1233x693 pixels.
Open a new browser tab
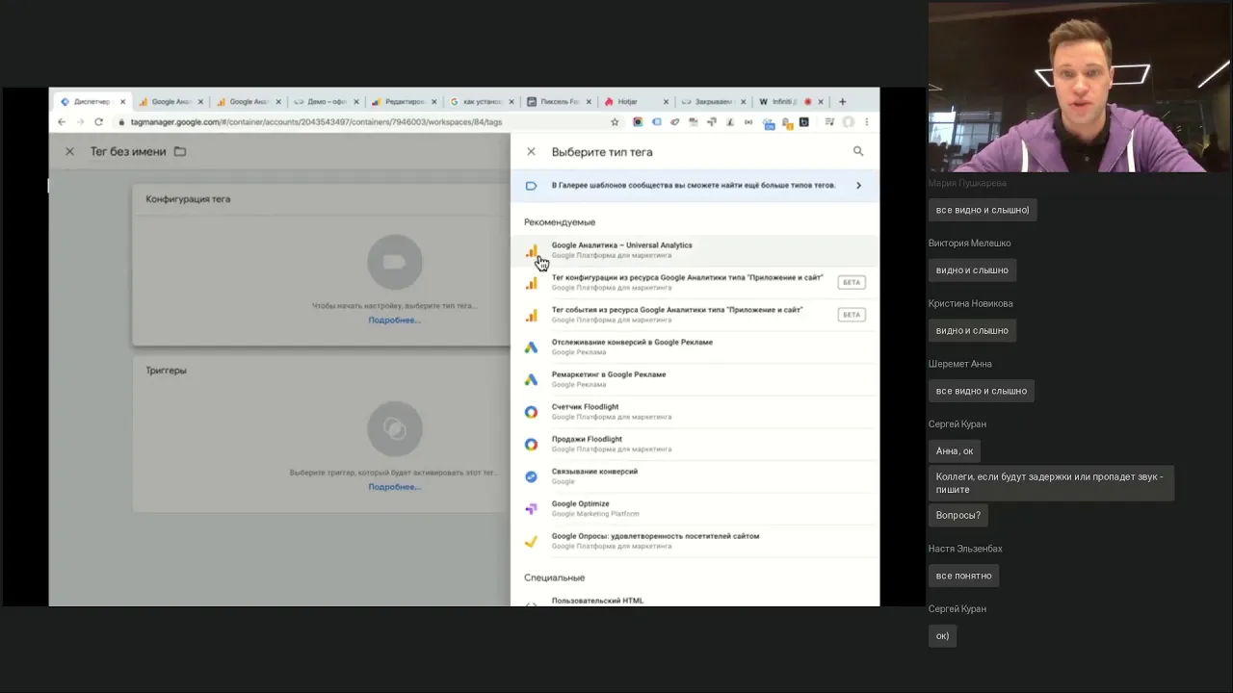[x=842, y=101]
